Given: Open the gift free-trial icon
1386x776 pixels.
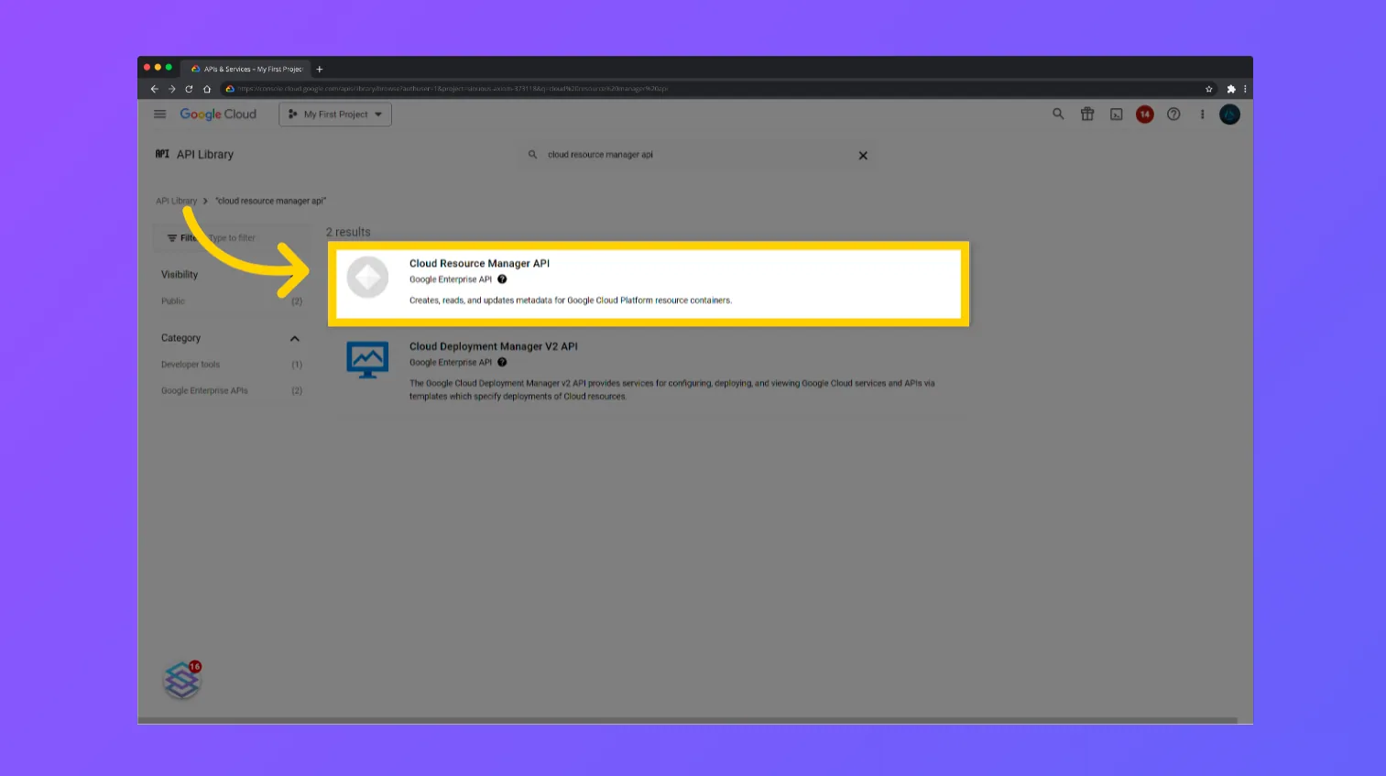Looking at the screenshot, I should tap(1087, 115).
